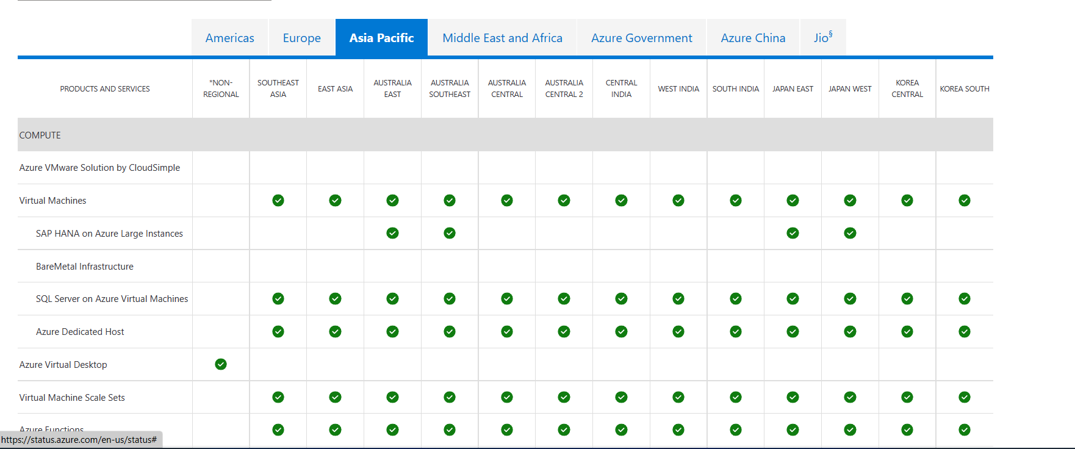Click the Japan West column header
Screen dimensions: 1075x449
850,89
